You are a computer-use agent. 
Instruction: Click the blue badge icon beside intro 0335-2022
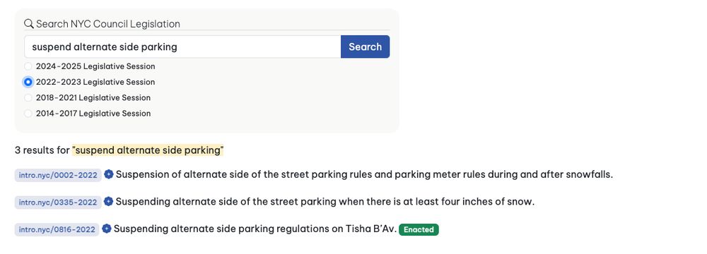[109, 201]
